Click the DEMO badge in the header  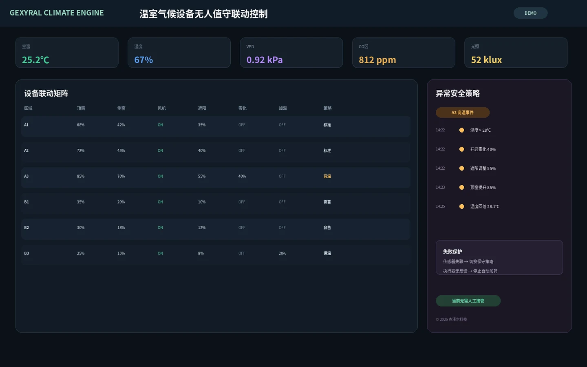coord(530,13)
